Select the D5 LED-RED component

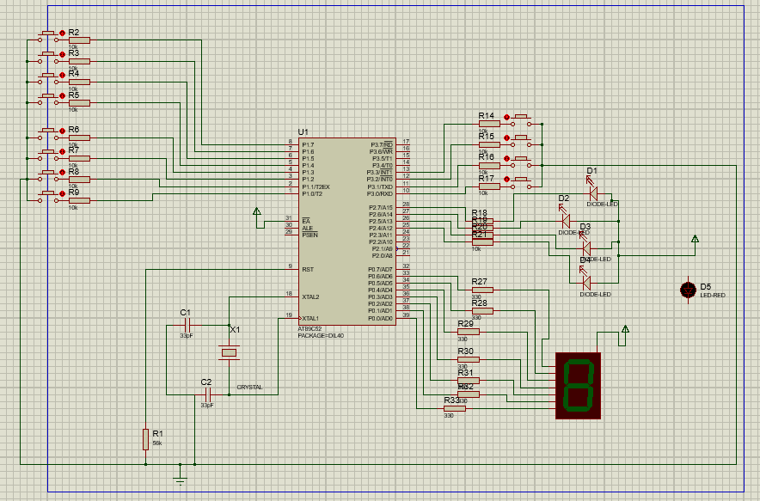[x=688, y=290]
